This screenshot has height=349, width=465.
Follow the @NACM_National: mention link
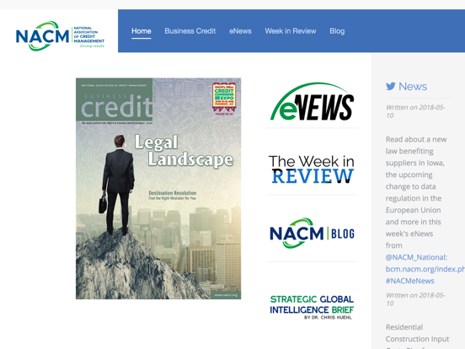click(416, 257)
